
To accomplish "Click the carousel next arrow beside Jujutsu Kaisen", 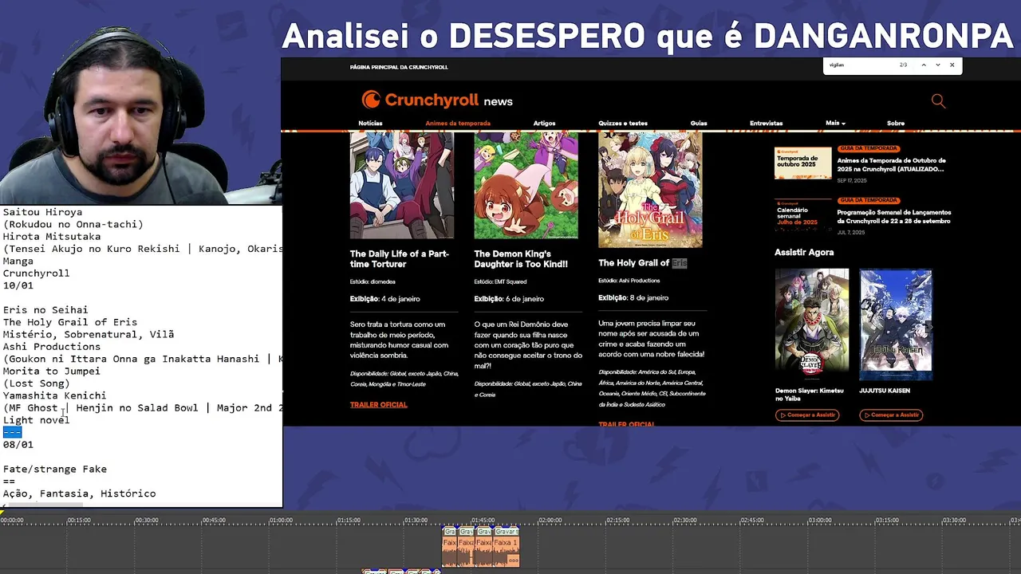I will (x=928, y=327).
